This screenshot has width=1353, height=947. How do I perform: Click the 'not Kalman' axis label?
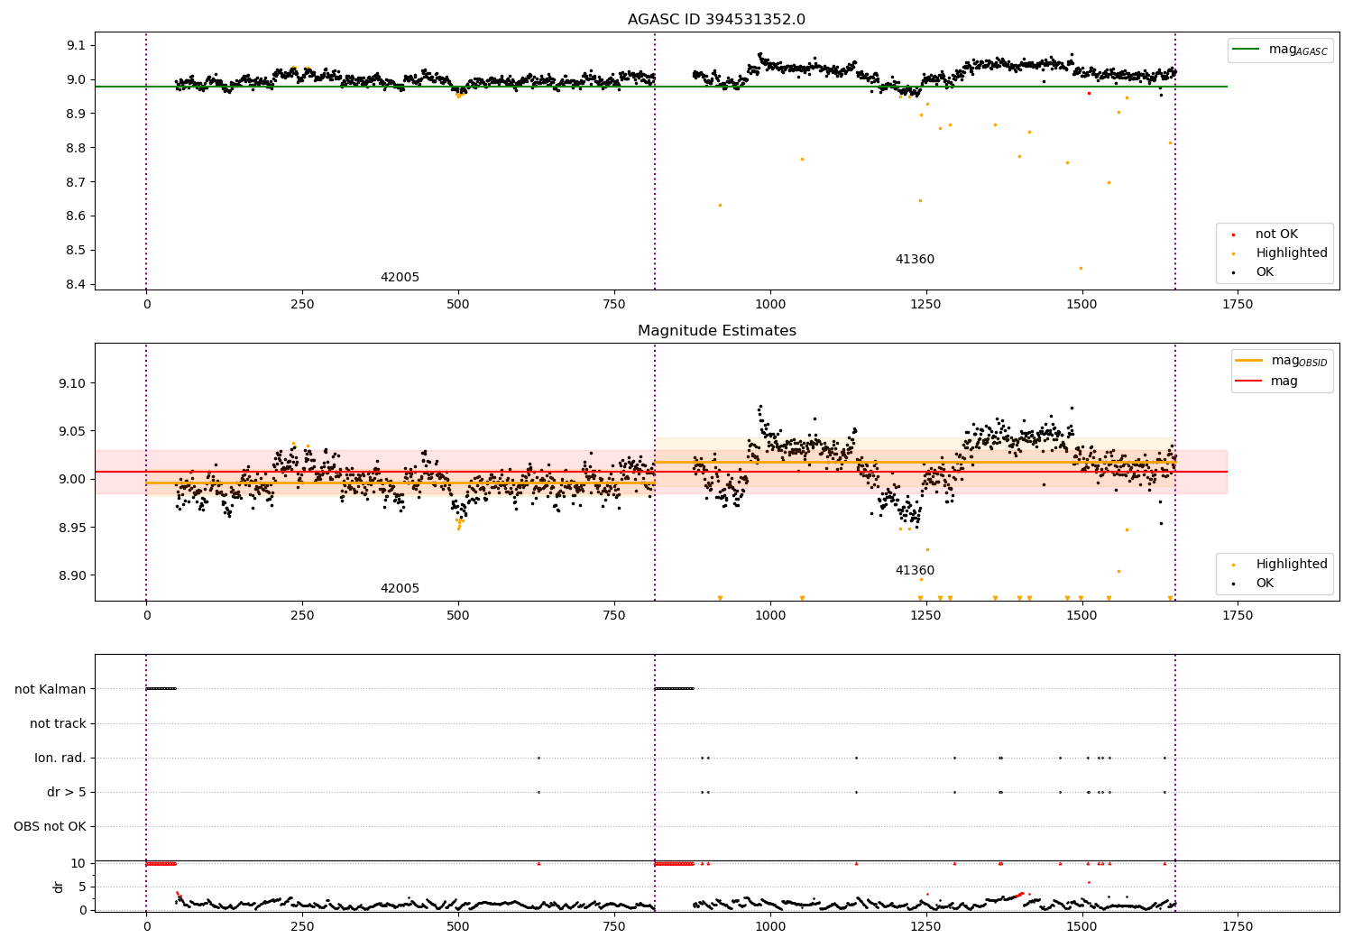click(51, 690)
